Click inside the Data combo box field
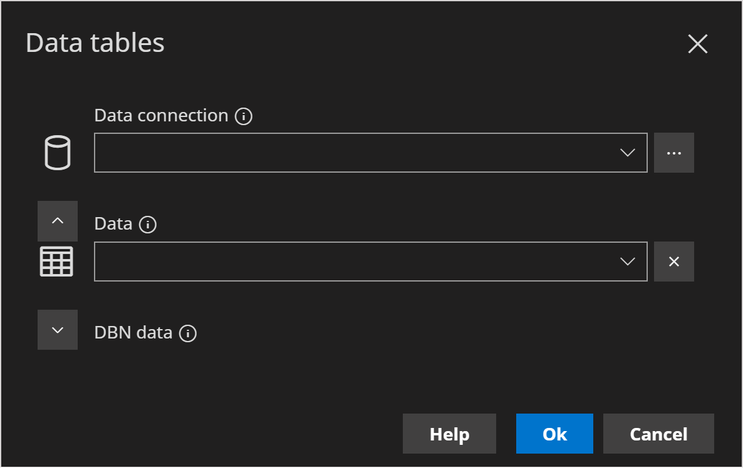 pyautogui.click(x=351, y=262)
